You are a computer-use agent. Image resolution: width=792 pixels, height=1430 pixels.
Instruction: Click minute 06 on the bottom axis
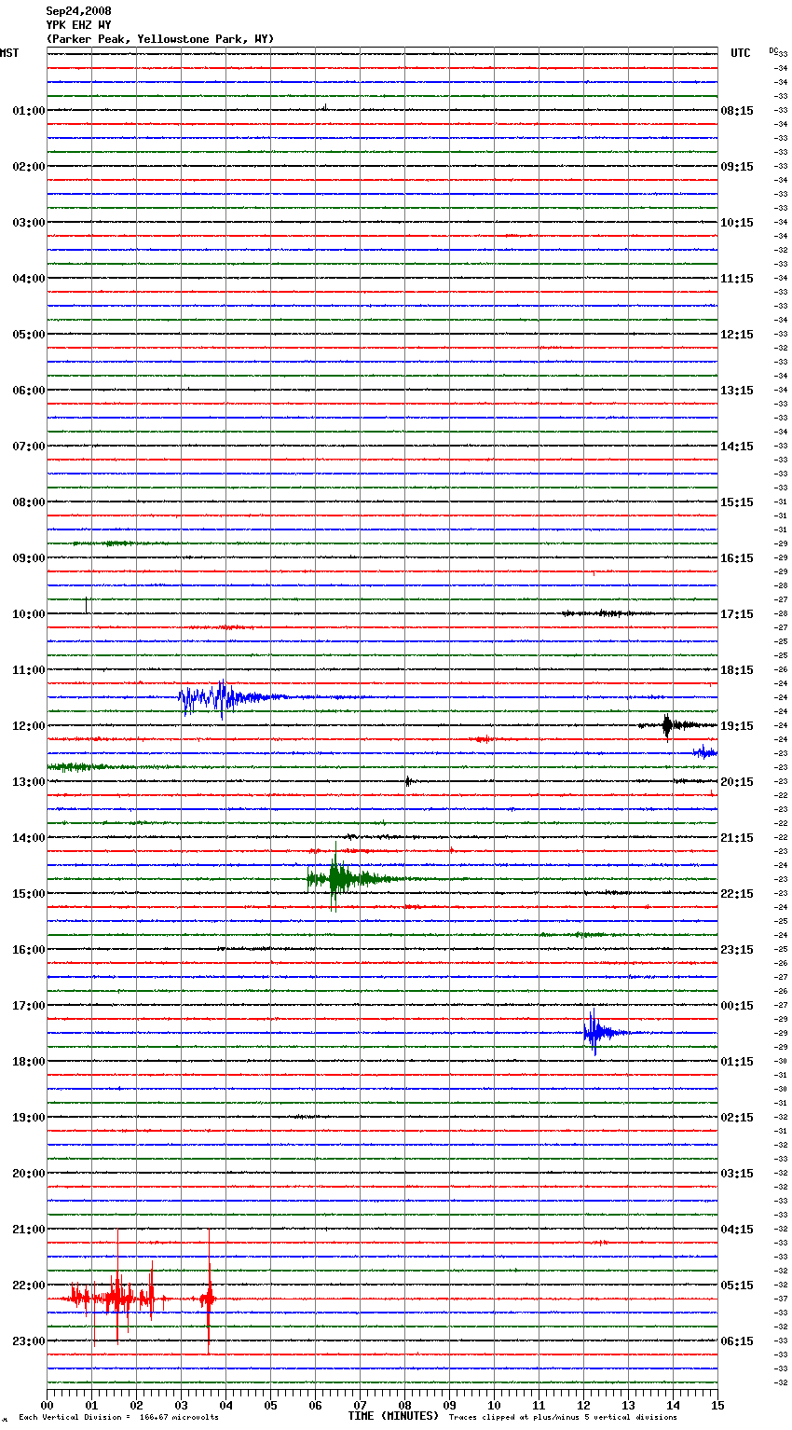tap(315, 1405)
